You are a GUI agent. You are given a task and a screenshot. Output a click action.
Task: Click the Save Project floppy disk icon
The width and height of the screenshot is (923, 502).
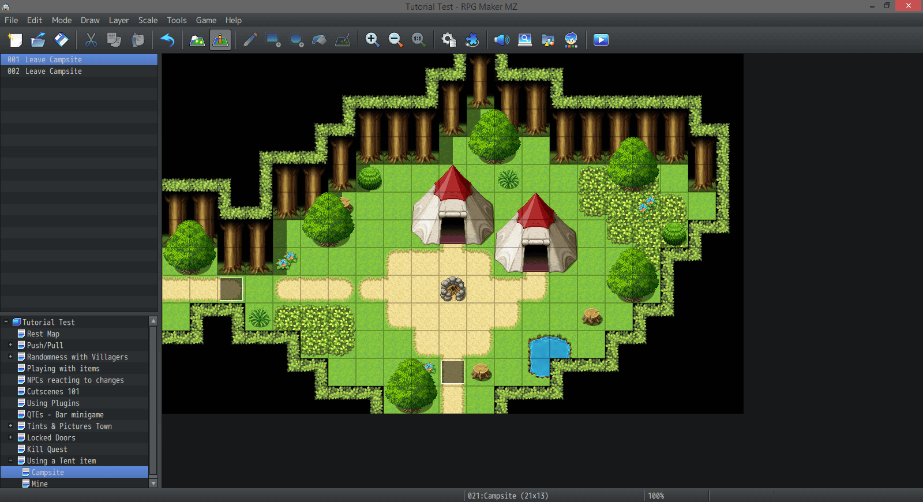pyautogui.click(x=61, y=40)
